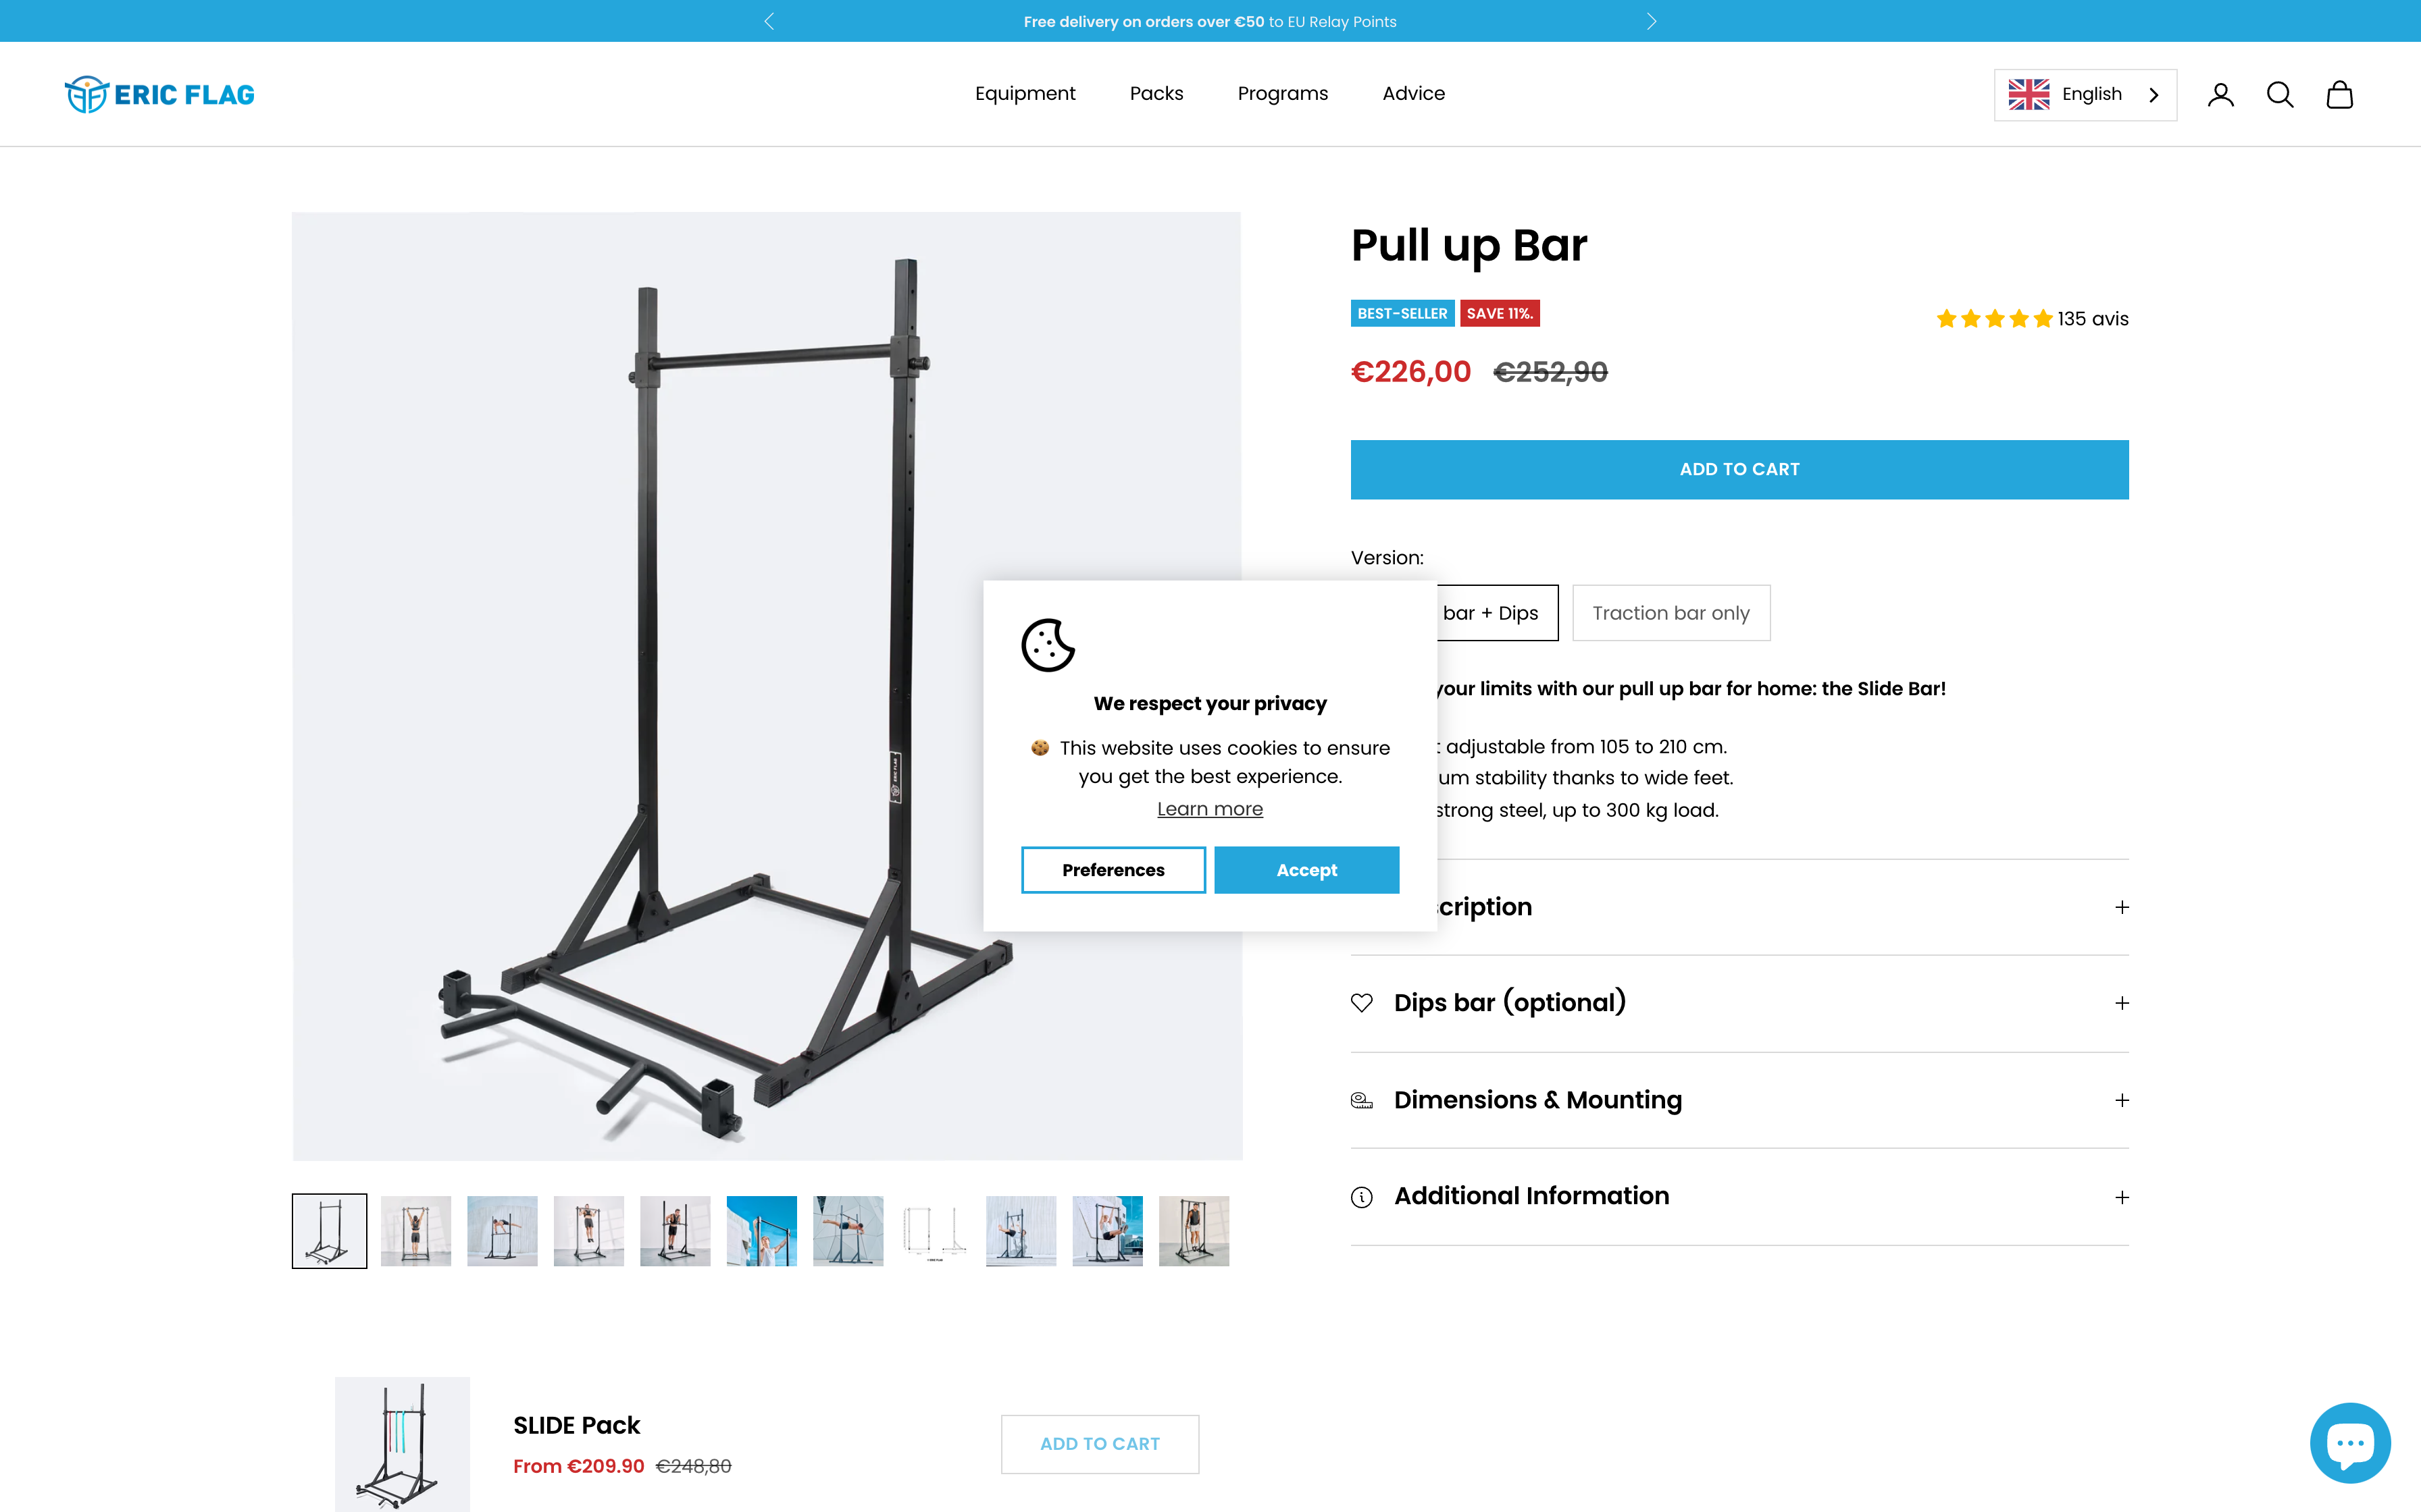Click the search magnifier icon

coord(2280,94)
